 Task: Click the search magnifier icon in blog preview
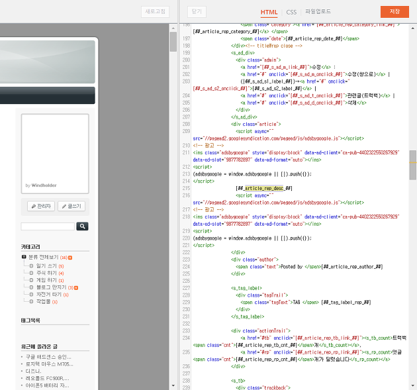[82, 226]
